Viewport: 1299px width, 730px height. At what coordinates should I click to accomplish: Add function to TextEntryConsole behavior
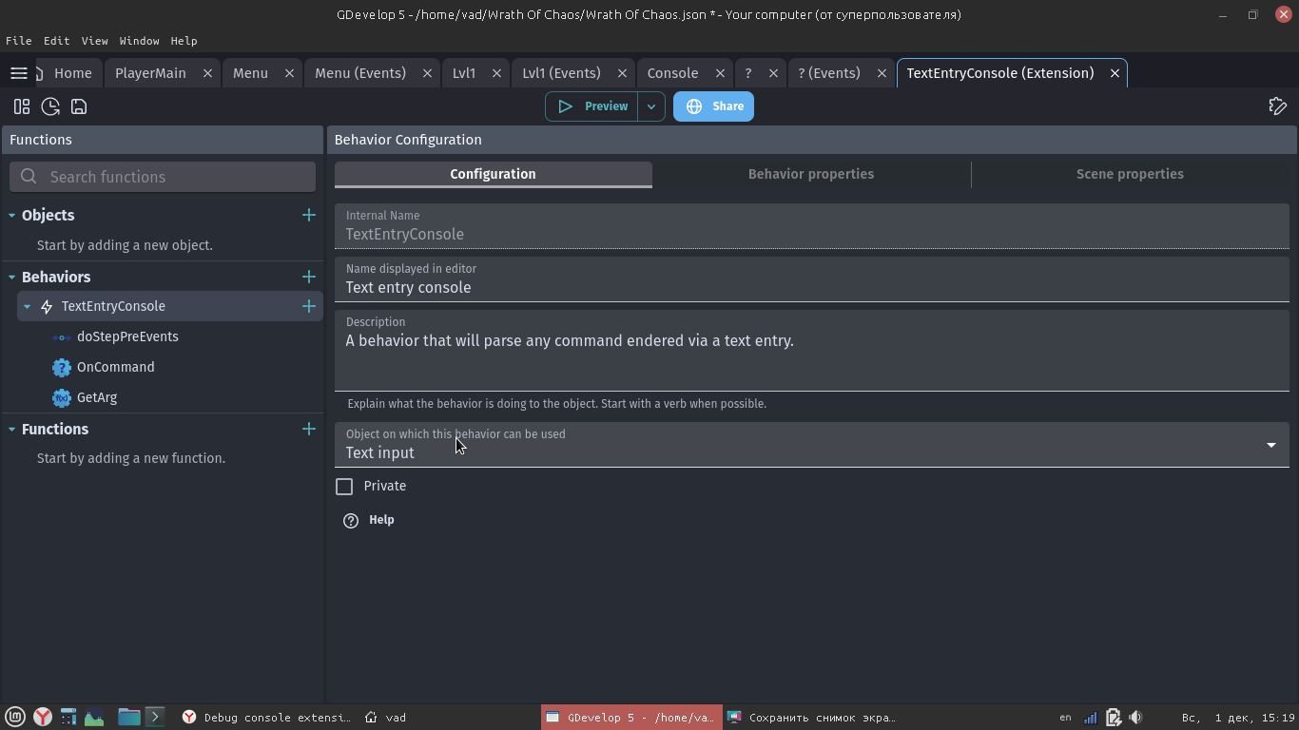point(308,306)
